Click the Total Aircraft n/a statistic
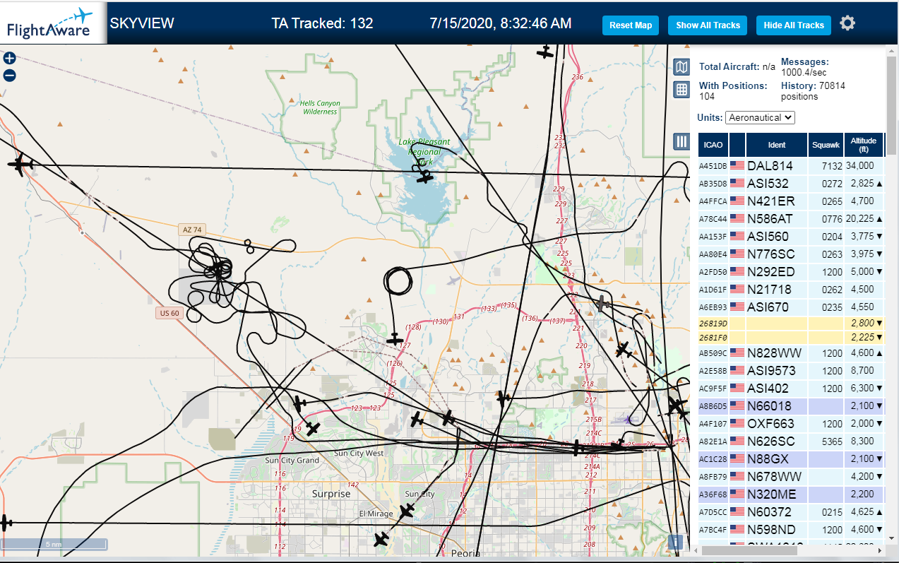Screen dimensions: 899x563 (x=737, y=67)
